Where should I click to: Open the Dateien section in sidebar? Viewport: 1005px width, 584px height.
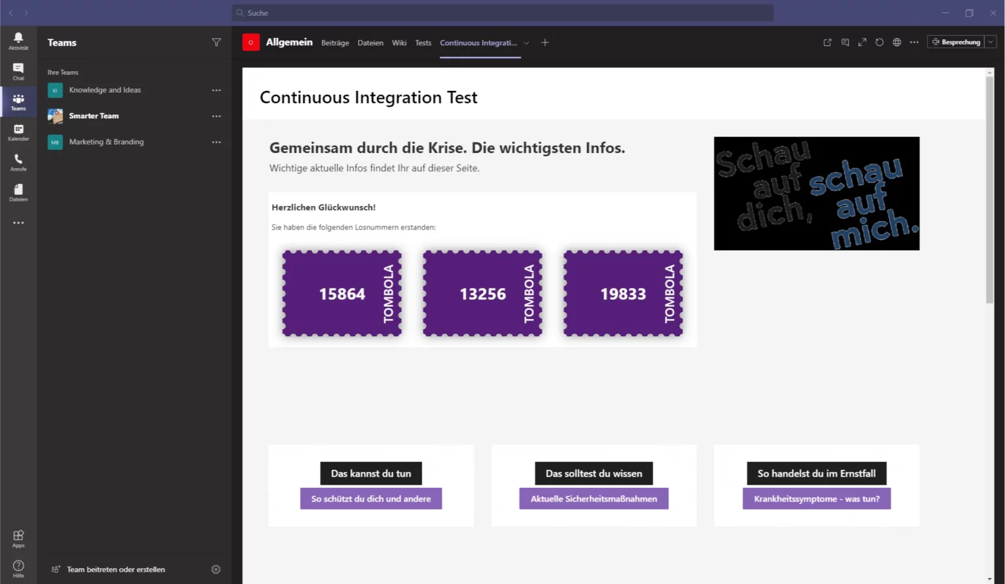tap(18, 192)
